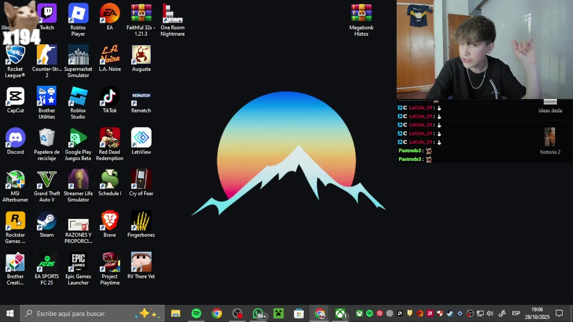Select the ideas deda desktop file
The image size is (573, 322).
point(550,106)
